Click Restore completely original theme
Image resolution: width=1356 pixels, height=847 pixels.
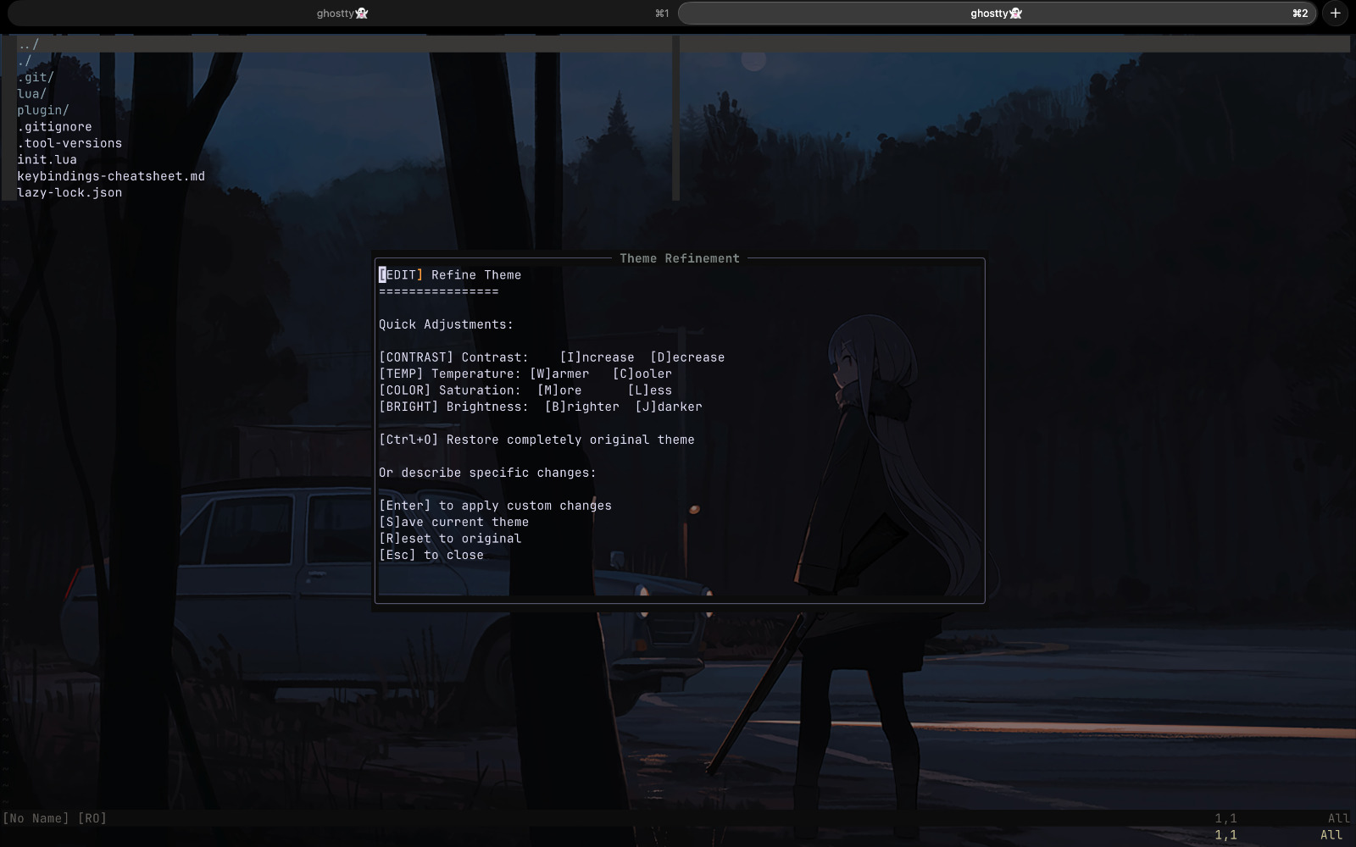coord(536,439)
